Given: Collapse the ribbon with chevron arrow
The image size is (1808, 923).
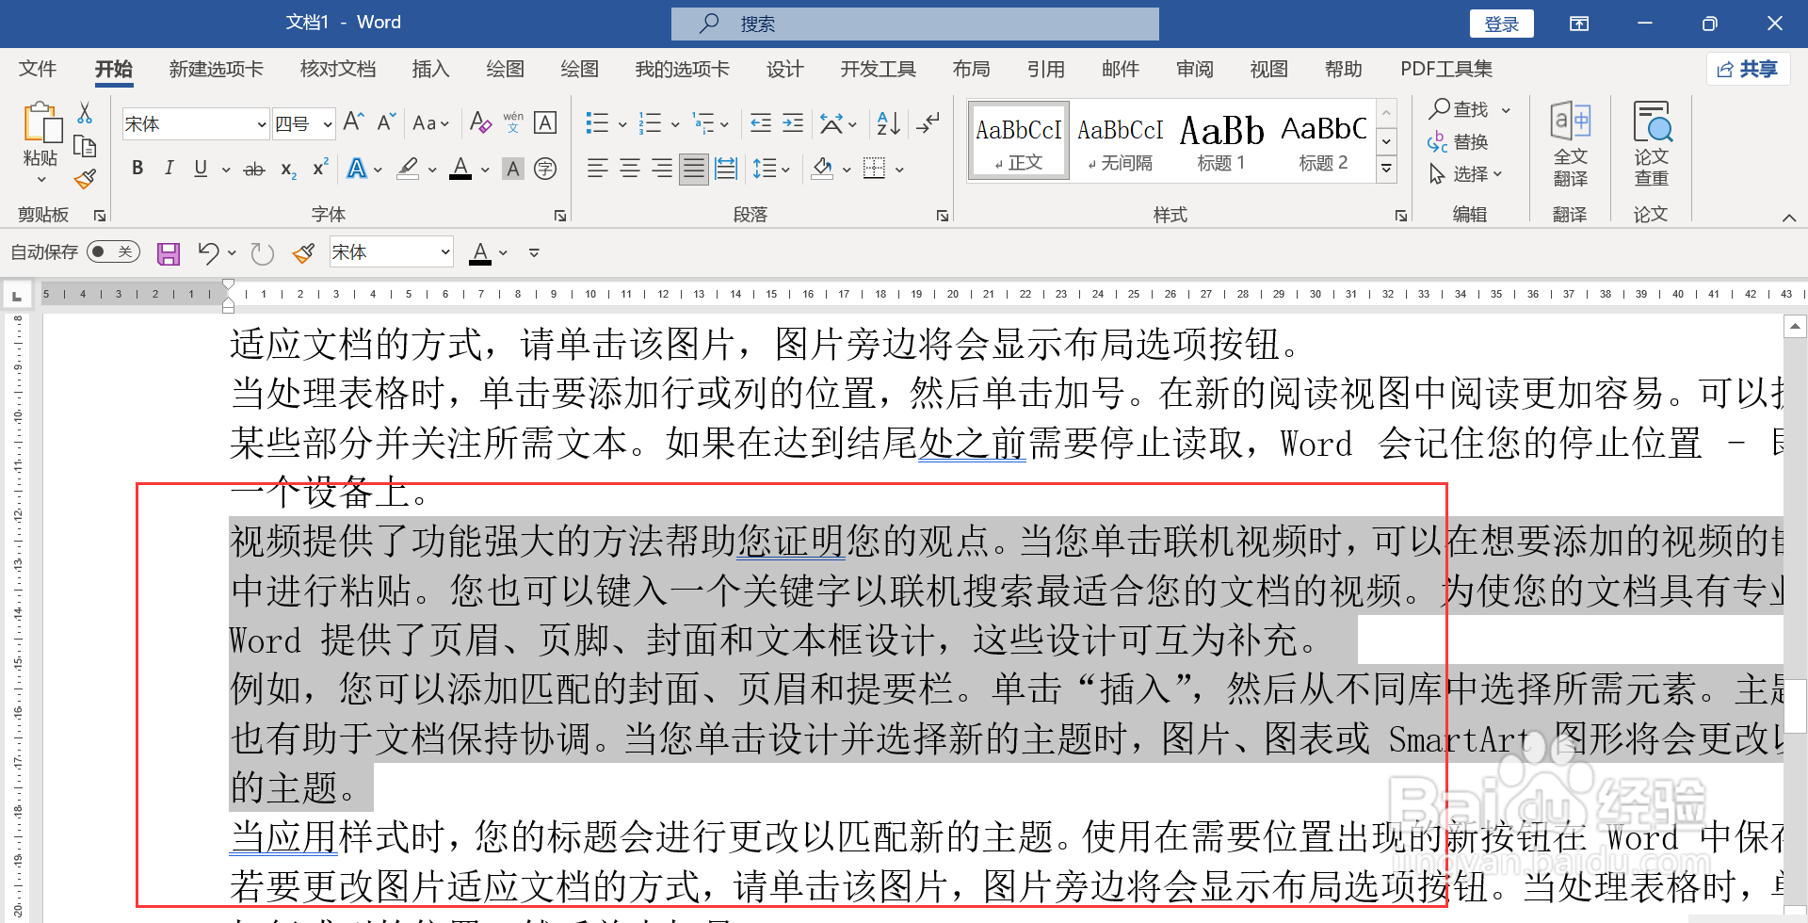Looking at the screenshot, I should point(1789,218).
